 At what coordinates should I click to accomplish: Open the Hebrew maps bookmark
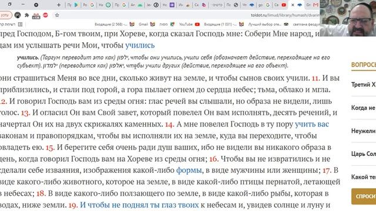tap(167, 24)
